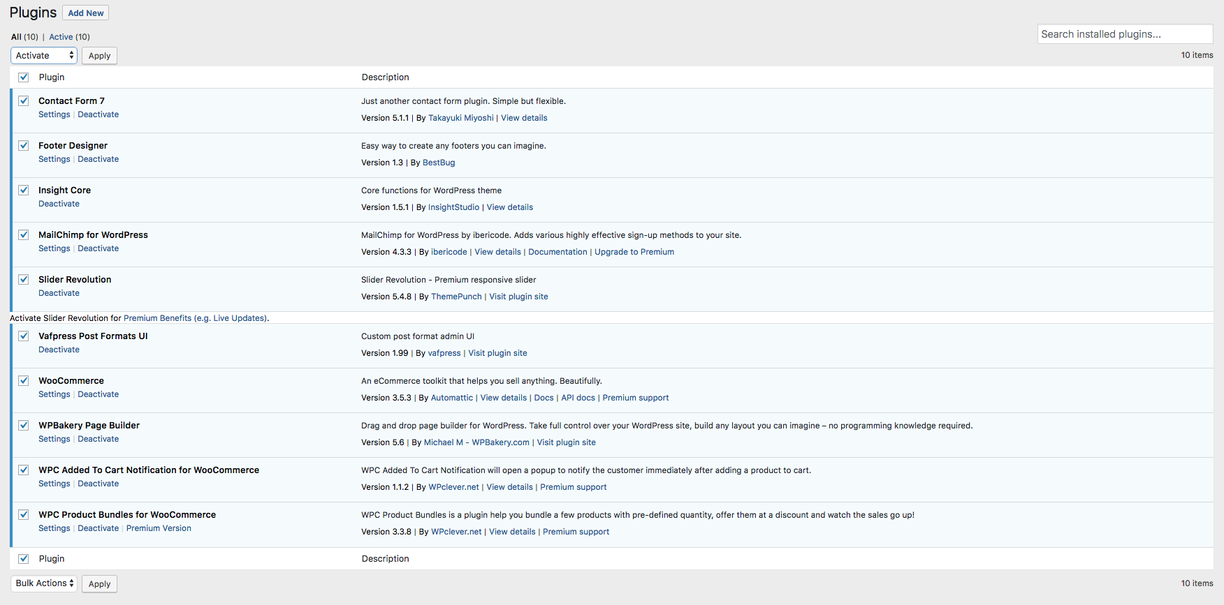The width and height of the screenshot is (1224, 605).
Task: Visit plugin site for Vafpress
Action: tap(497, 353)
